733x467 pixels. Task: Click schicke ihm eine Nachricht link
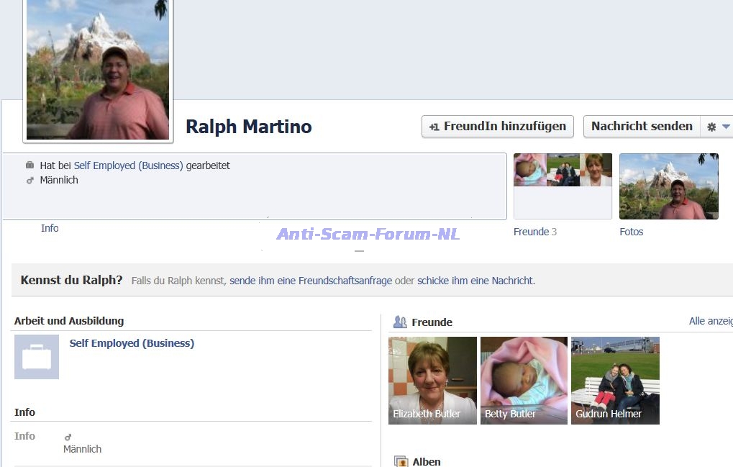click(x=475, y=281)
